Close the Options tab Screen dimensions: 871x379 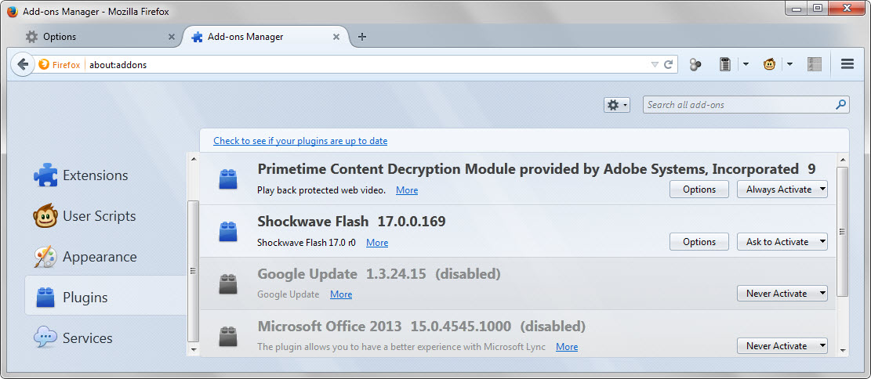tap(172, 37)
